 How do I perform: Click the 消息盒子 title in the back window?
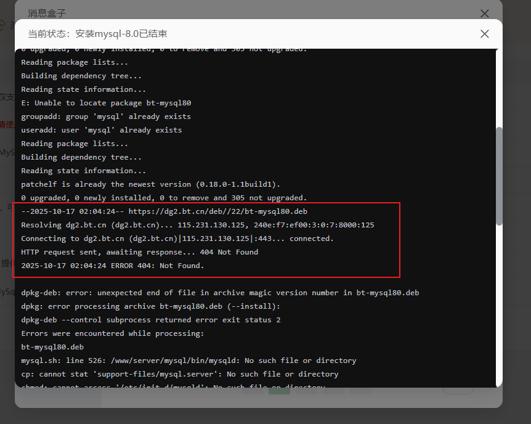[47, 13]
